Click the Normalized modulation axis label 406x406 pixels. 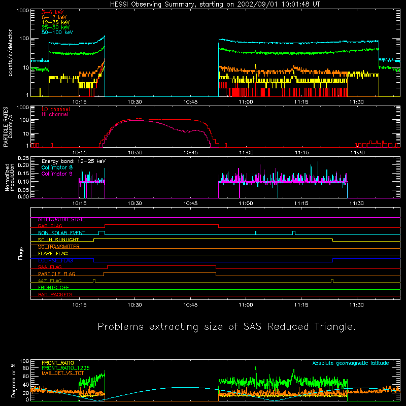tap(10, 177)
